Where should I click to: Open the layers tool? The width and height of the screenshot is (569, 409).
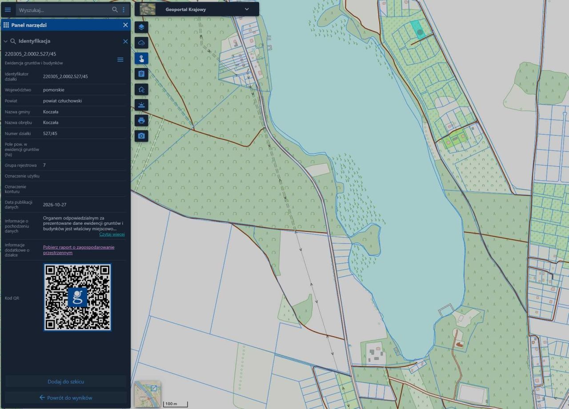(x=141, y=27)
